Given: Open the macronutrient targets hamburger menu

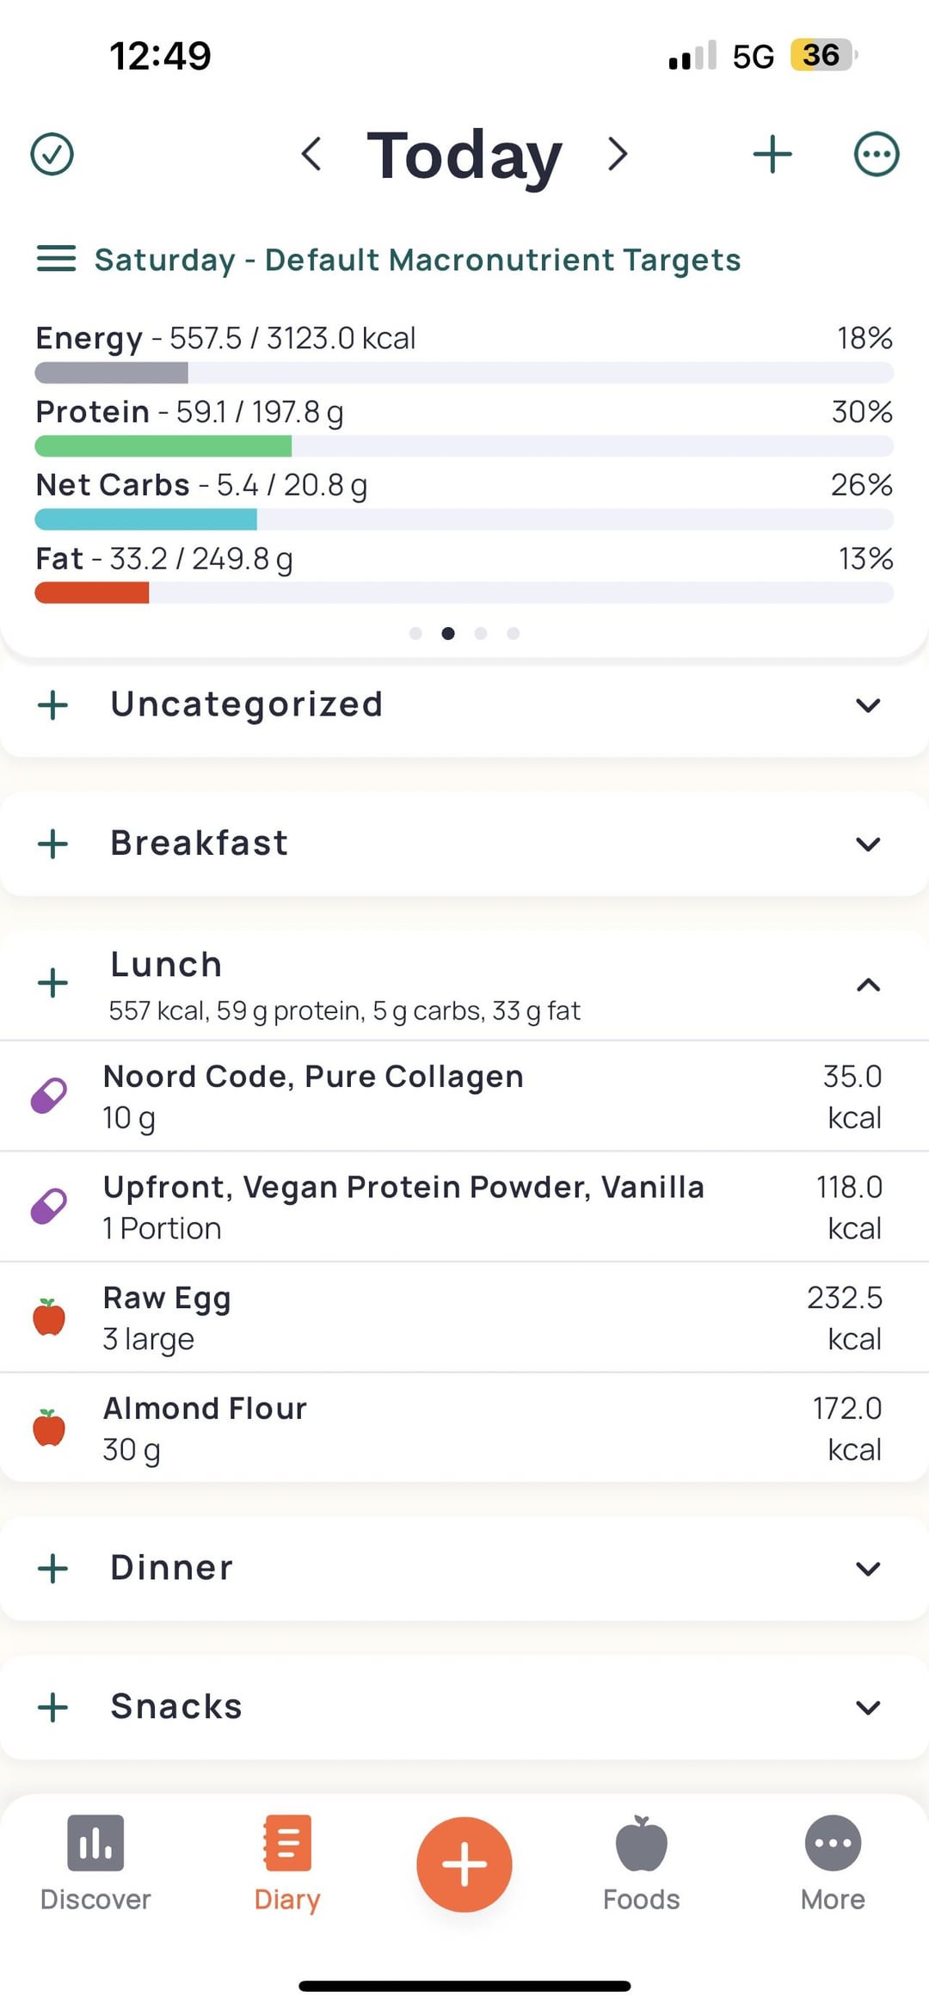Looking at the screenshot, I should [56, 259].
